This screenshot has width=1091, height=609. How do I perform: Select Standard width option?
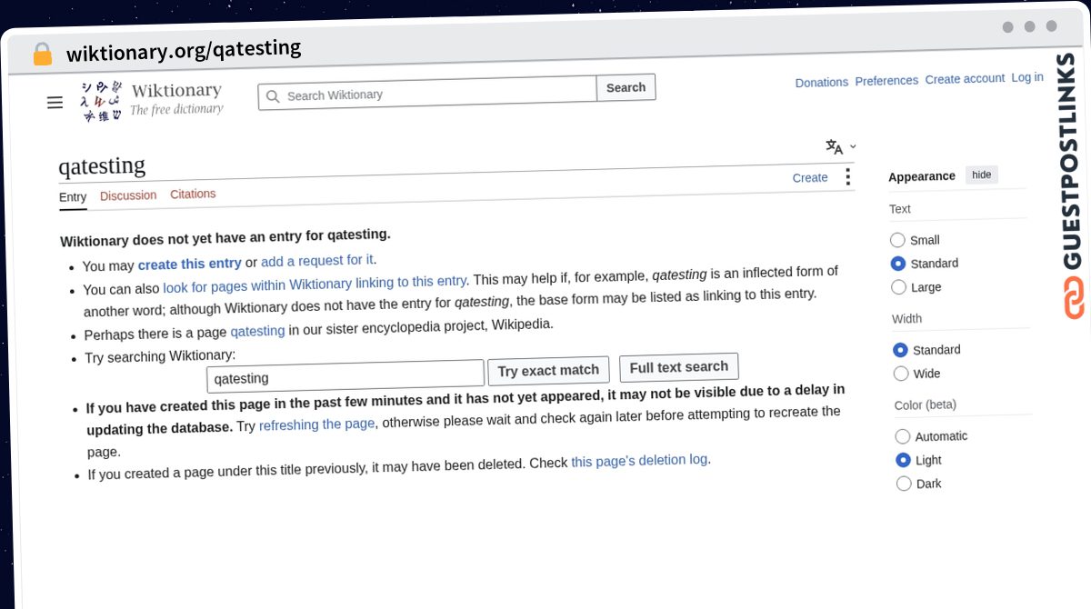pos(900,350)
